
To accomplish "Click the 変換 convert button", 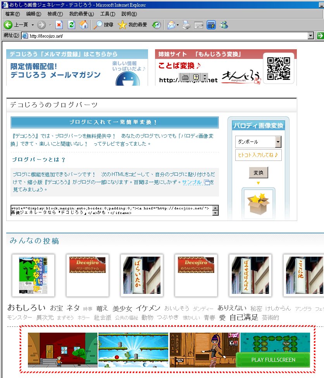I will click(x=258, y=173).
